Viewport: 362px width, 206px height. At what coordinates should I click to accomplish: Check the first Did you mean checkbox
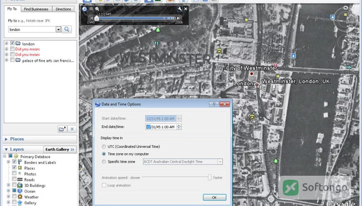[12, 49]
